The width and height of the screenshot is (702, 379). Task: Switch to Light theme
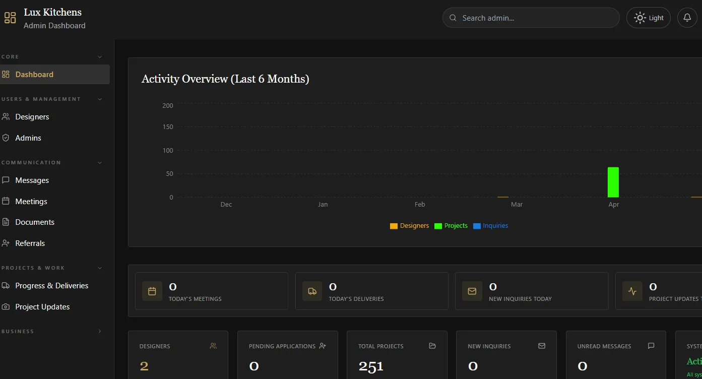[649, 18]
